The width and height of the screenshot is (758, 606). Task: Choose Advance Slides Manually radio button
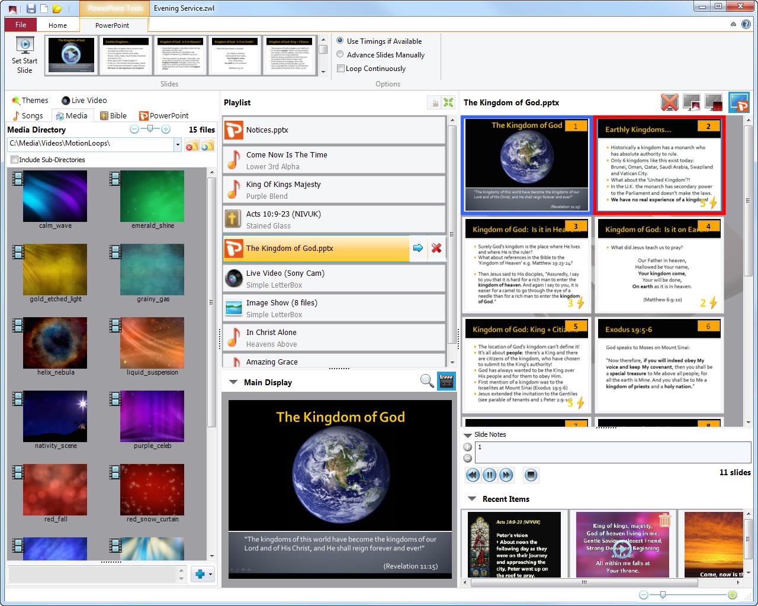point(341,54)
